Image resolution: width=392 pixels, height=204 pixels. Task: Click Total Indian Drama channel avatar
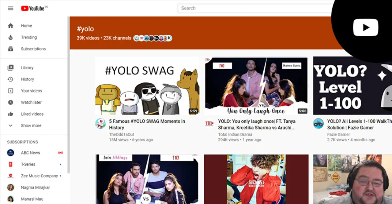209,123
